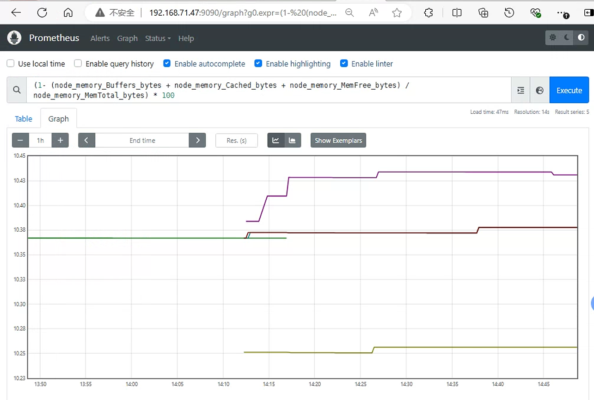Open browser extensions puzzle icon

[x=429, y=13]
